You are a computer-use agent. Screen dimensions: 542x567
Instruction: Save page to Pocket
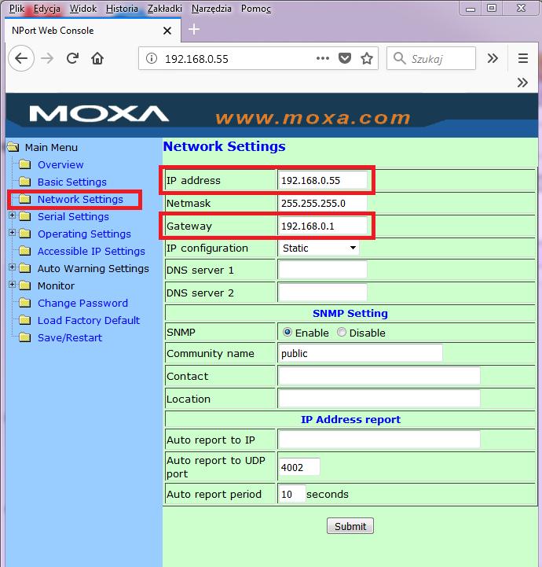[345, 58]
